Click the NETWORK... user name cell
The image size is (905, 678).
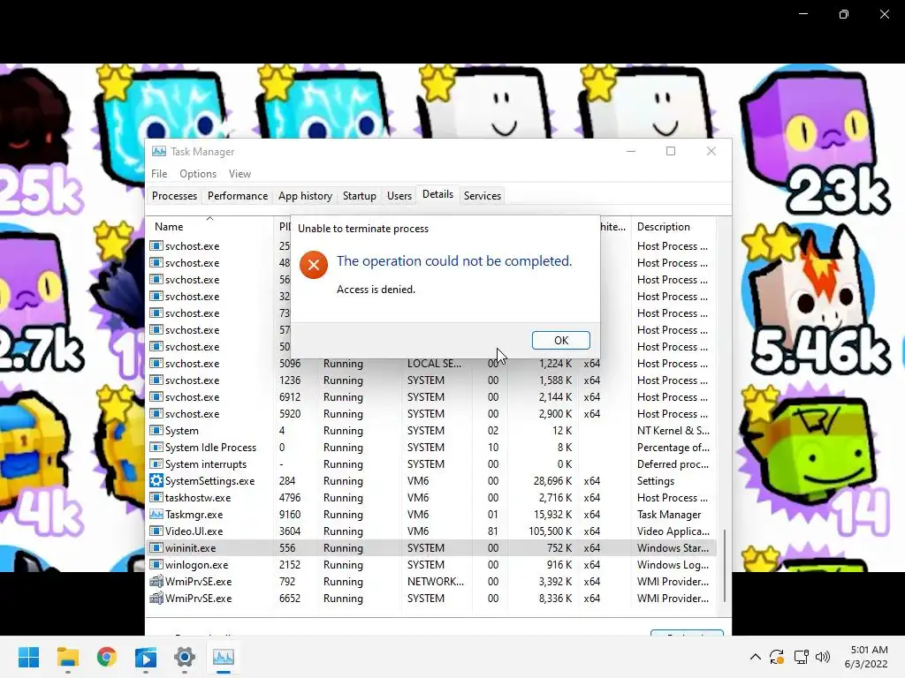[x=435, y=581]
